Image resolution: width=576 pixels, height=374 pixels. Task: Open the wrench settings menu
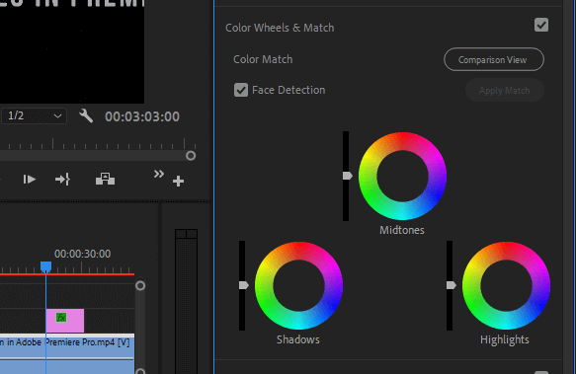(x=86, y=116)
